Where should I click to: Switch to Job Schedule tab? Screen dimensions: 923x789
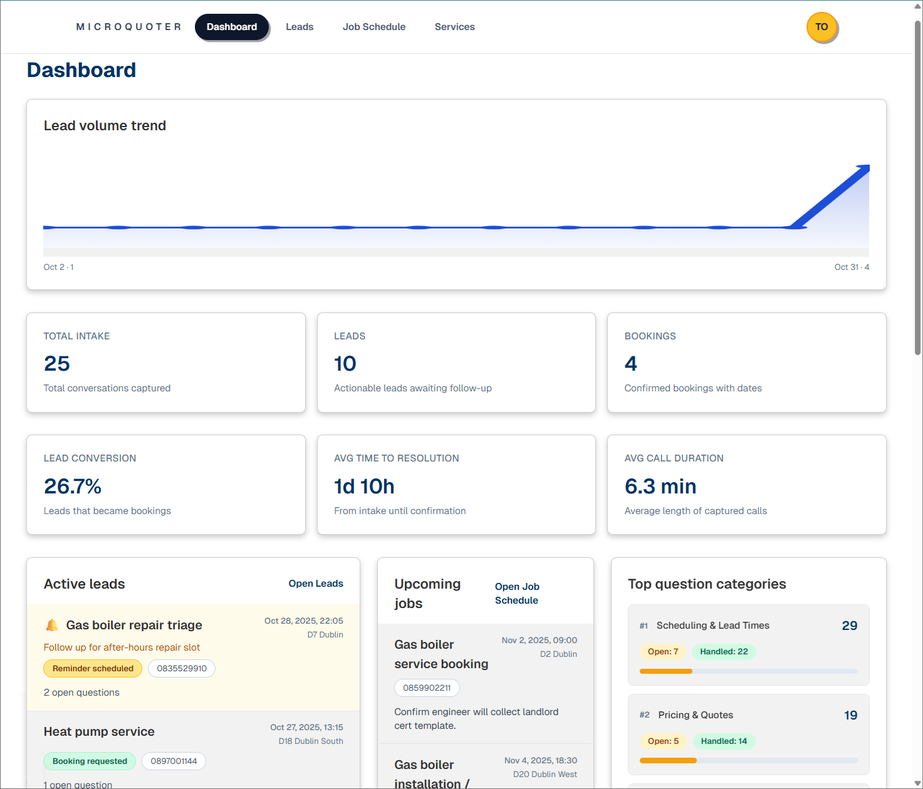373,27
